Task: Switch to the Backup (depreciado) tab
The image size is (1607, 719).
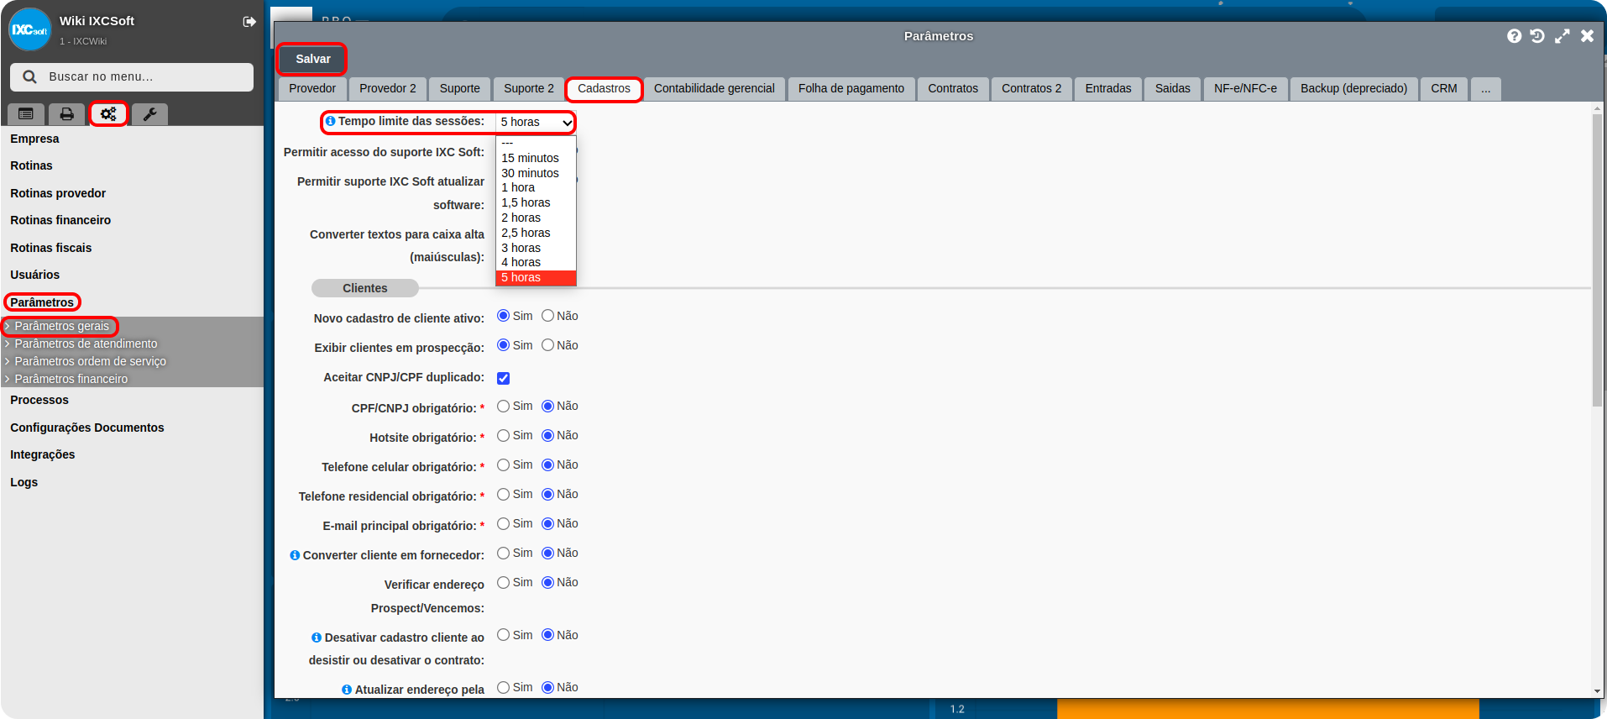Action: pos(1353,89)
